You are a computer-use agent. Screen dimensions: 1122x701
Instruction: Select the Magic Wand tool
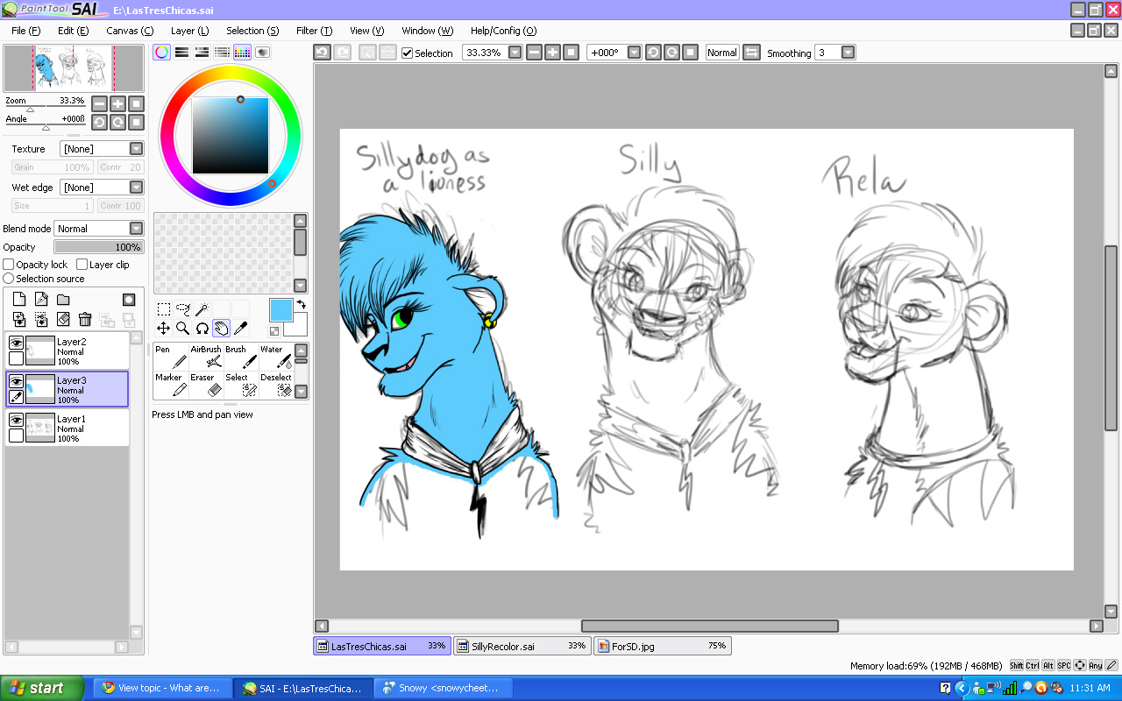point(202,308)
